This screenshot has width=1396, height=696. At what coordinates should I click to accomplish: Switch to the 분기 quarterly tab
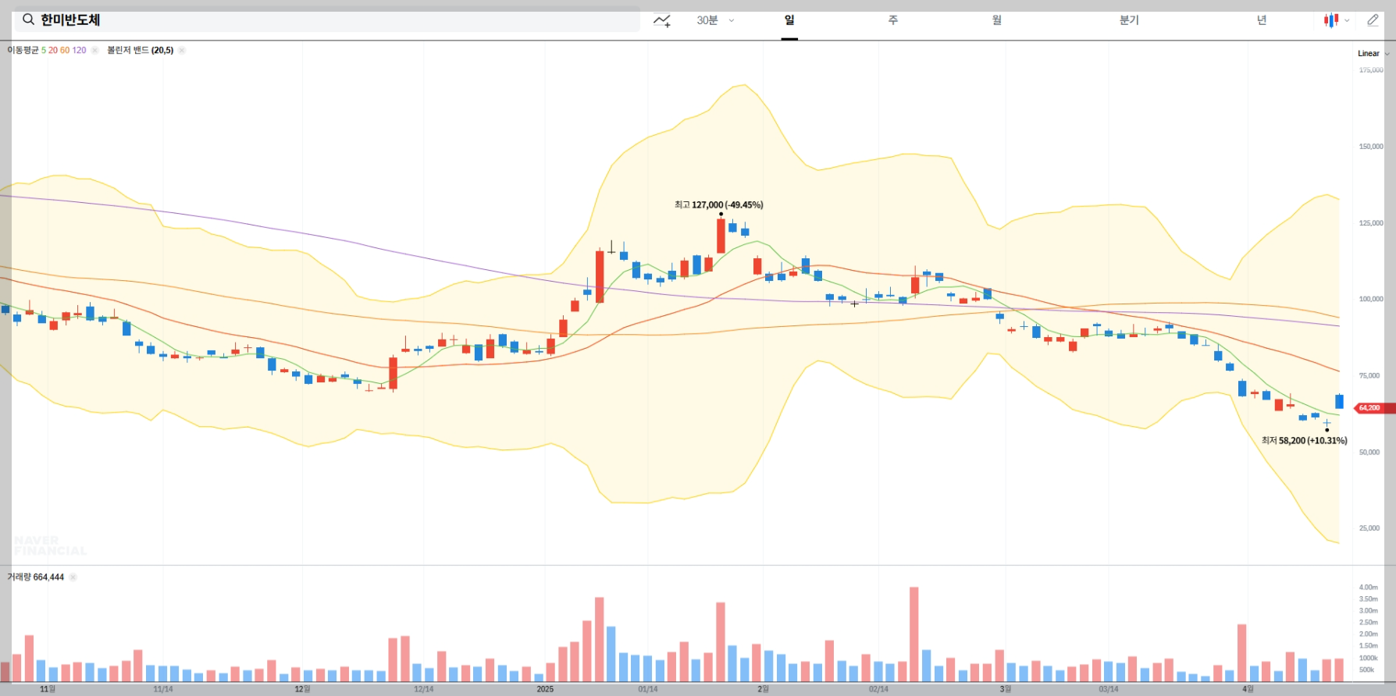coord(1129,20)
